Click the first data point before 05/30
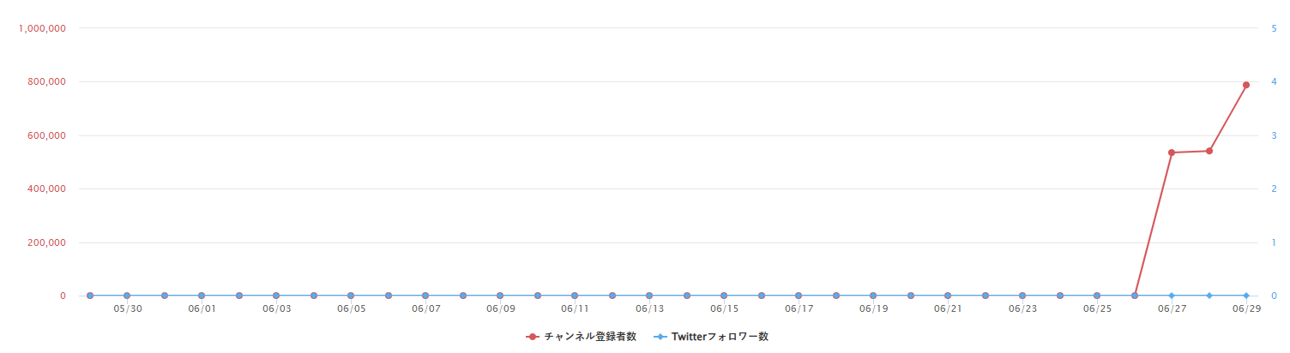Image resolution: width=1290 pixels, height=353 pixels. (89, 296)
